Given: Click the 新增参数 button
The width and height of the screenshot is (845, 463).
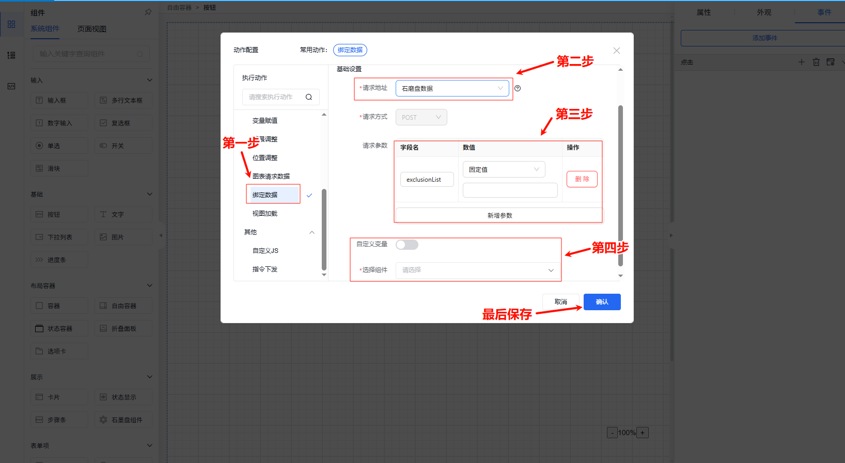Looking at the screenshot, I should coord(499,215).
